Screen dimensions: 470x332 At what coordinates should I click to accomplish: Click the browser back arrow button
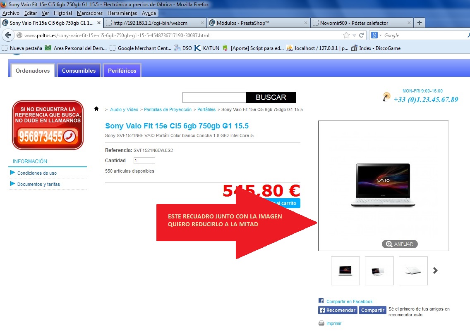pos(8,35)
